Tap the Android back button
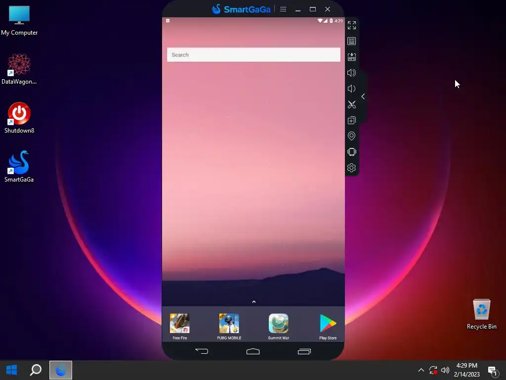Screen dimensions: 506x380 click(202, 351)
